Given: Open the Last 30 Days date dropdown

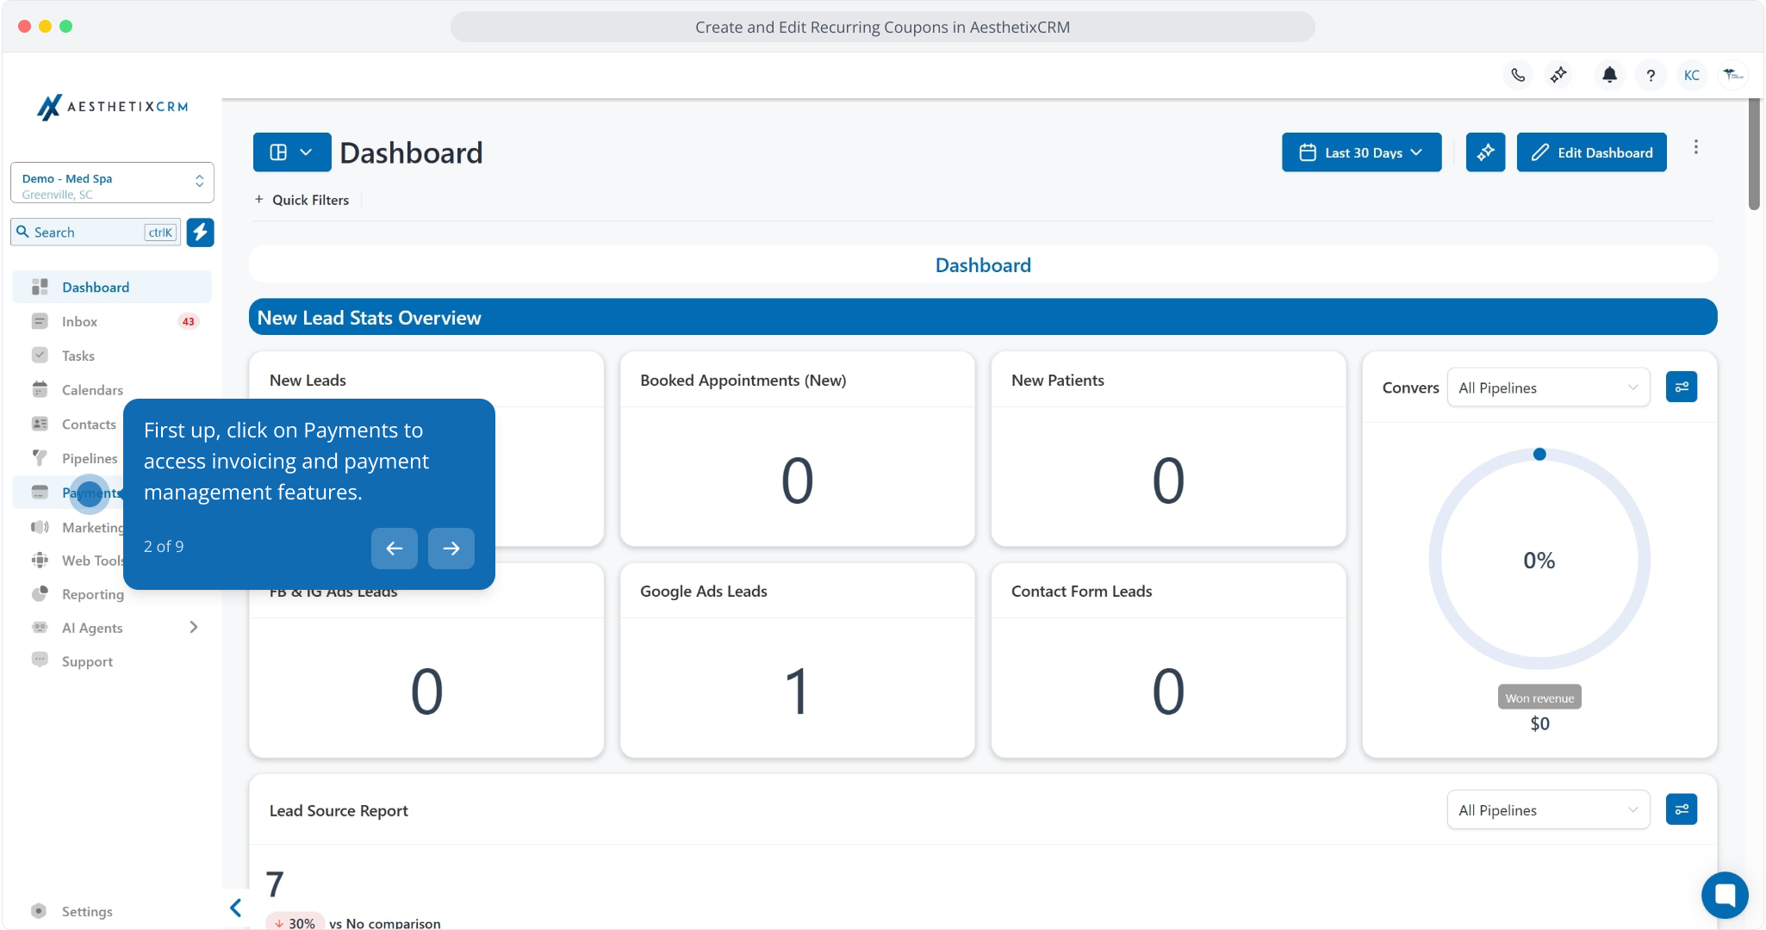Looking at the screenshot, I should [1361, 152].
